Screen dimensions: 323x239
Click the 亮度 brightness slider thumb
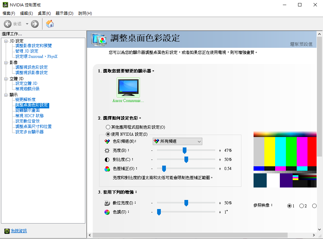(x=184, y=150)
